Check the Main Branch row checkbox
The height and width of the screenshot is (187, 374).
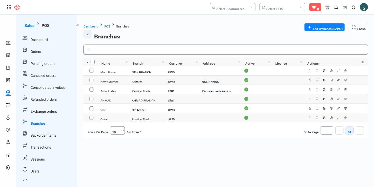91,71
